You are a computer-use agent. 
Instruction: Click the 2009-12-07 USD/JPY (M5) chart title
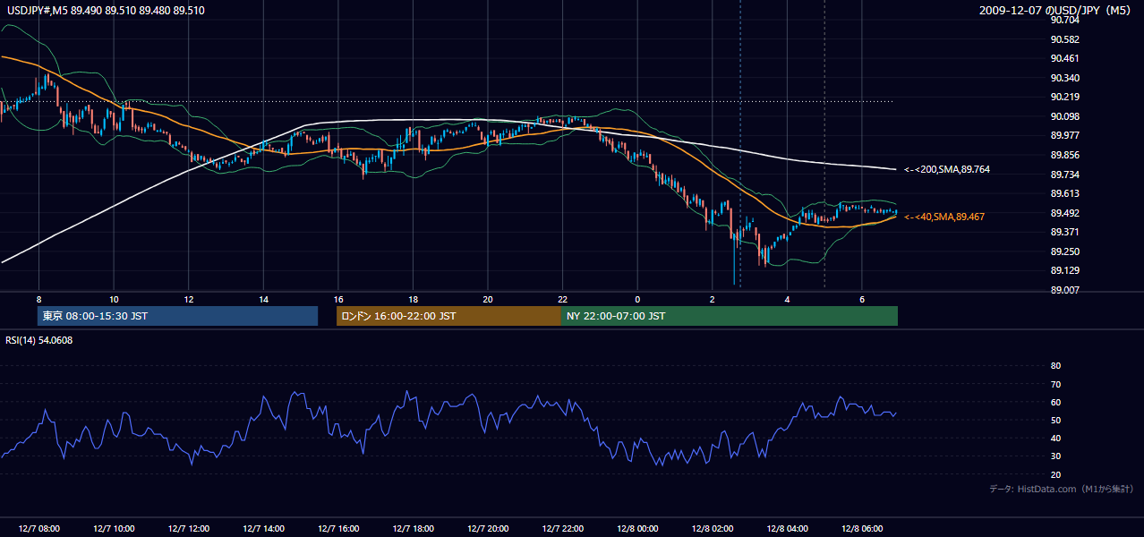pos(1055,11)
